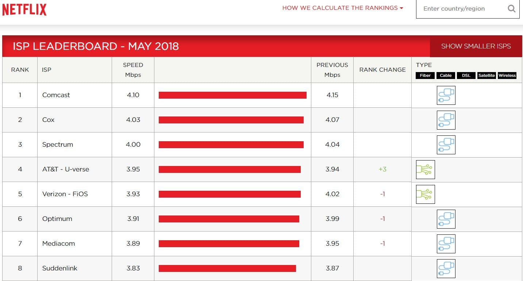The height and width of the screenshot is (281, 523).
Task: Click the SPEED Mbps column header
Action: (x=133, y=70)
